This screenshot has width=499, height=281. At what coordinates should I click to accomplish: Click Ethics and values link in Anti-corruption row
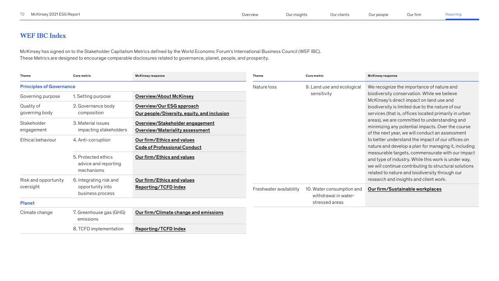point(165,140)
